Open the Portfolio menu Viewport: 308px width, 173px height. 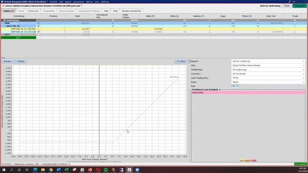tap(53, 1)
